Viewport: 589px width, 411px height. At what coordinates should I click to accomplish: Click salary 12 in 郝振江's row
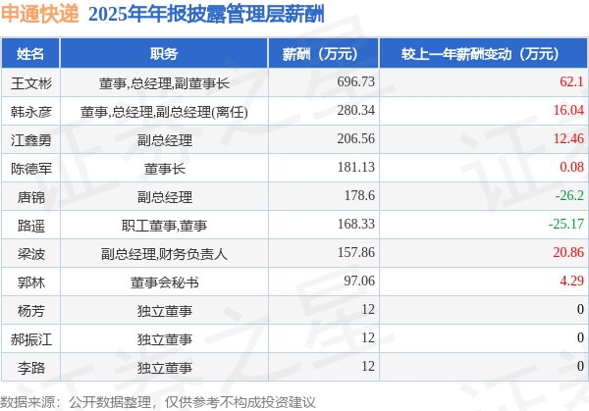tap(368, 337)
